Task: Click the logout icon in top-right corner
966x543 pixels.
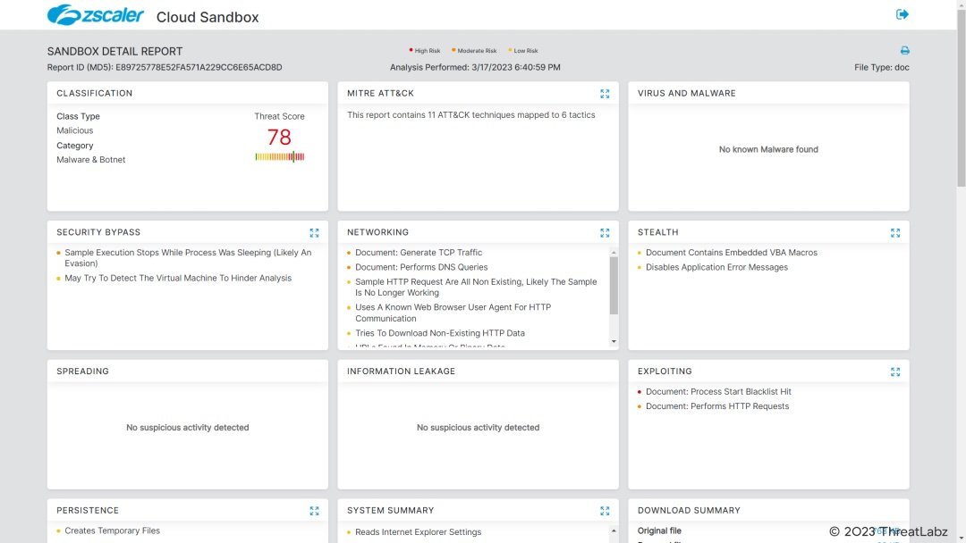Action: [x=902, y=14]
